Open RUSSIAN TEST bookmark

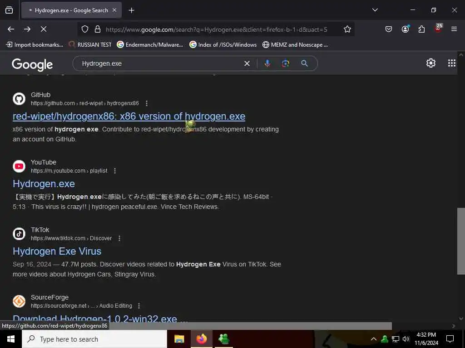tap(90, 45)
